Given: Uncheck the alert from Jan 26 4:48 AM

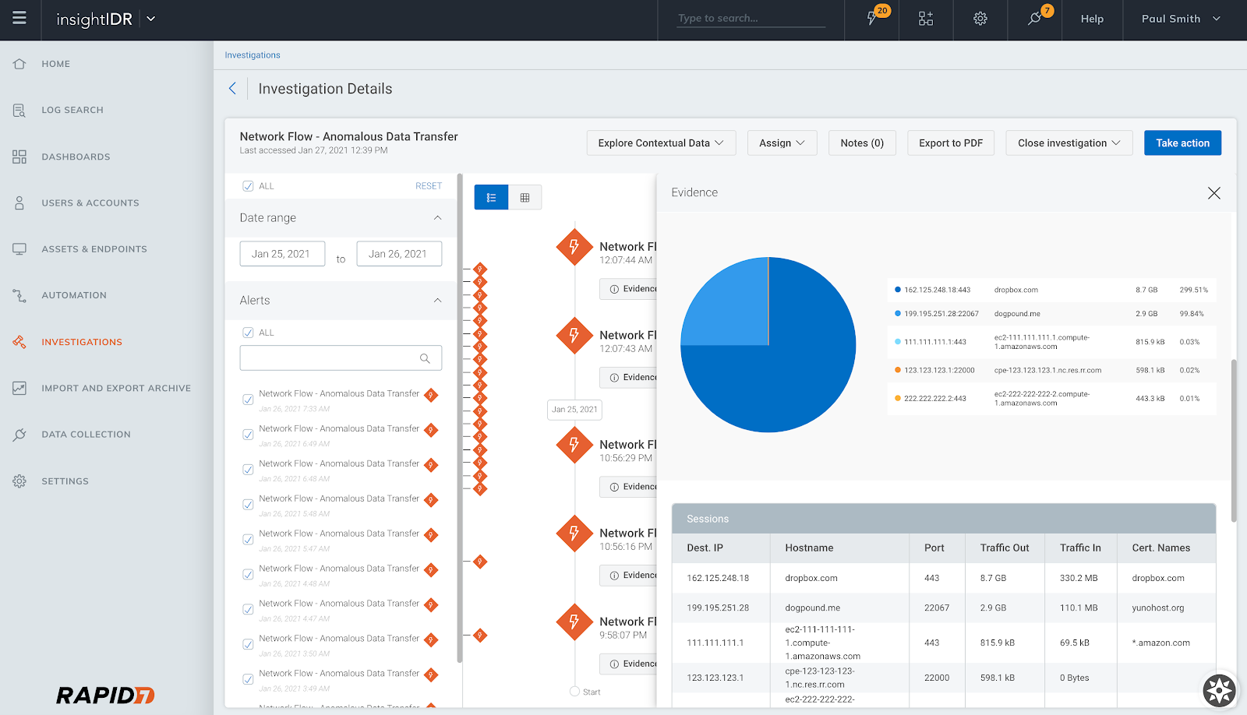Looking at the screenshot, I should tap(248, 575).
